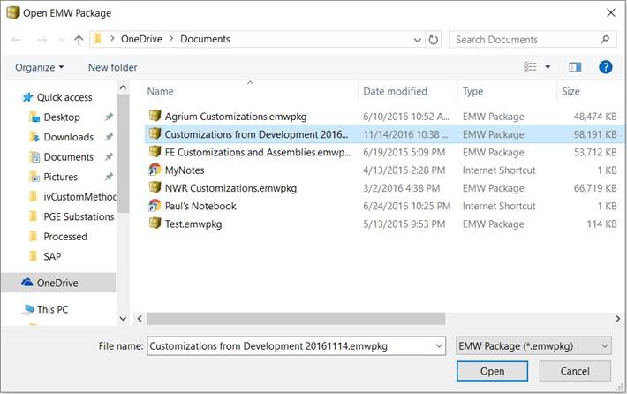Expand the view options dropdown arrow
The image size is (627, 394).
548,67
